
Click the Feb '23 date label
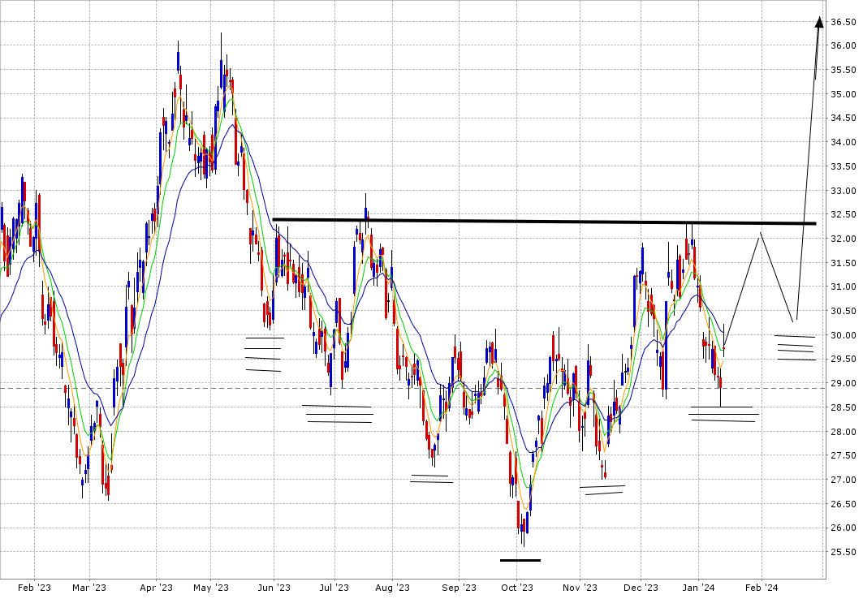click(34, 588)
